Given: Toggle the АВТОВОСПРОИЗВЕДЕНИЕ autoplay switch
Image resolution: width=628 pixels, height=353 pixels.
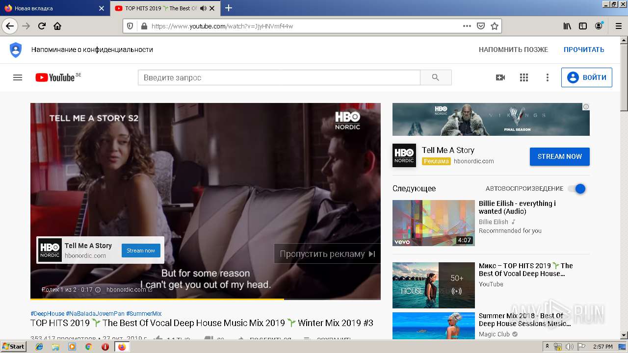Looking at the screenshot, I should tap(577, 189).
